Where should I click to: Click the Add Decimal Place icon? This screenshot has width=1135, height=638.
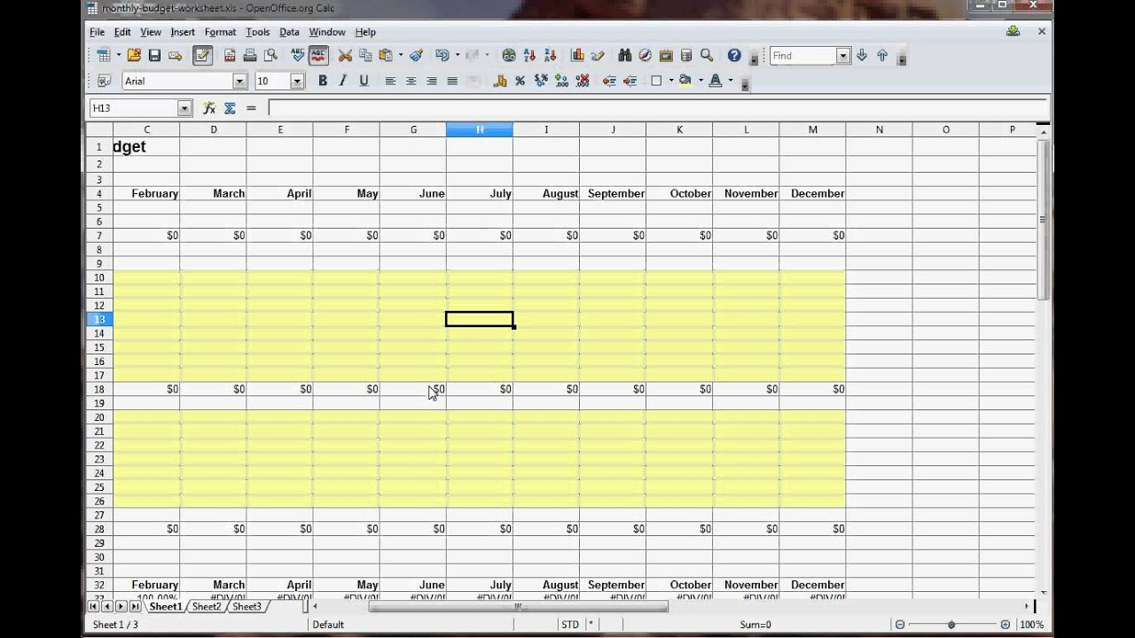click(559, 81)
